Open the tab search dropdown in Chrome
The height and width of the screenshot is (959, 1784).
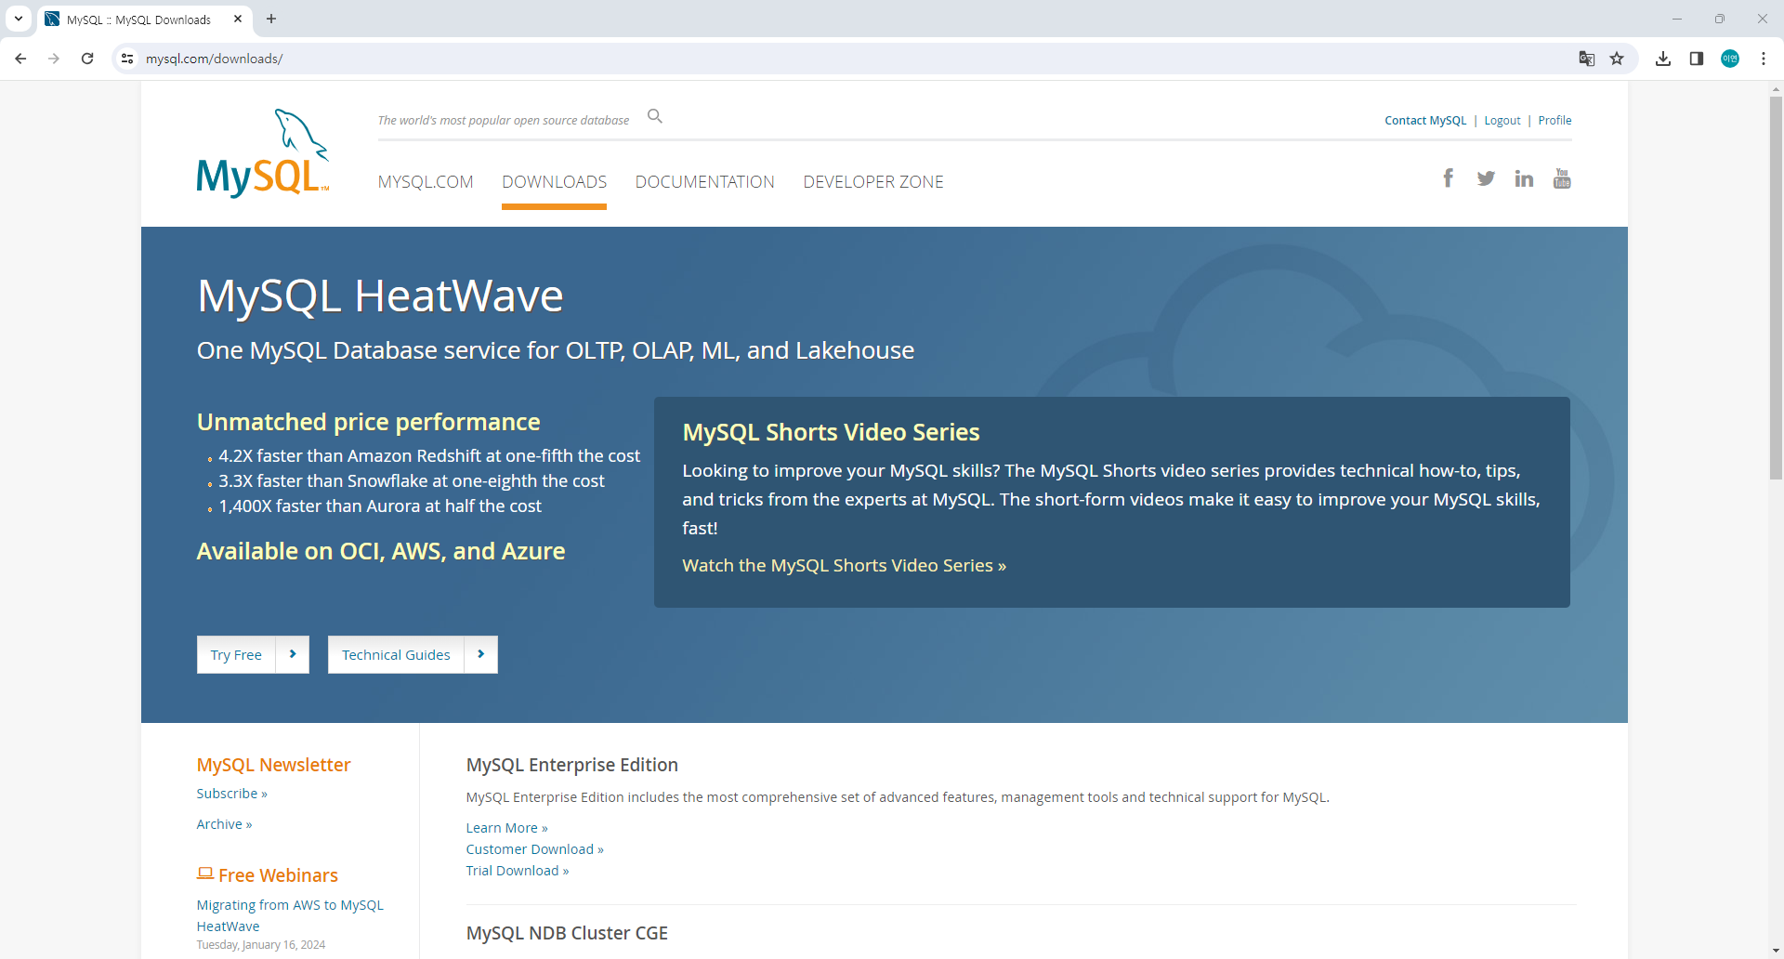(18, 19)
